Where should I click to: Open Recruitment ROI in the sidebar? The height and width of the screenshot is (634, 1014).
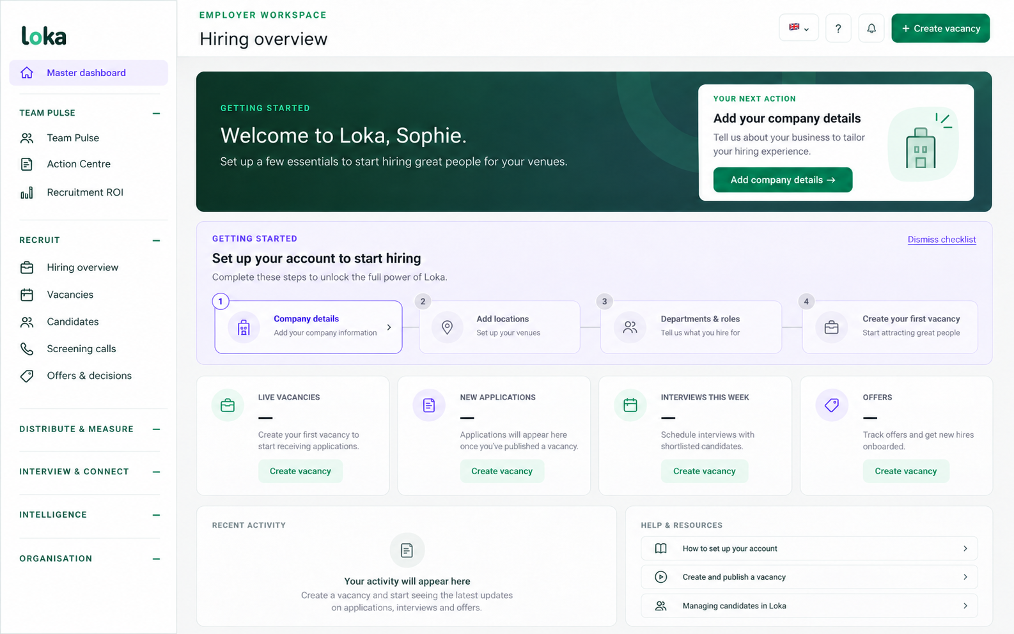(85, 192)
